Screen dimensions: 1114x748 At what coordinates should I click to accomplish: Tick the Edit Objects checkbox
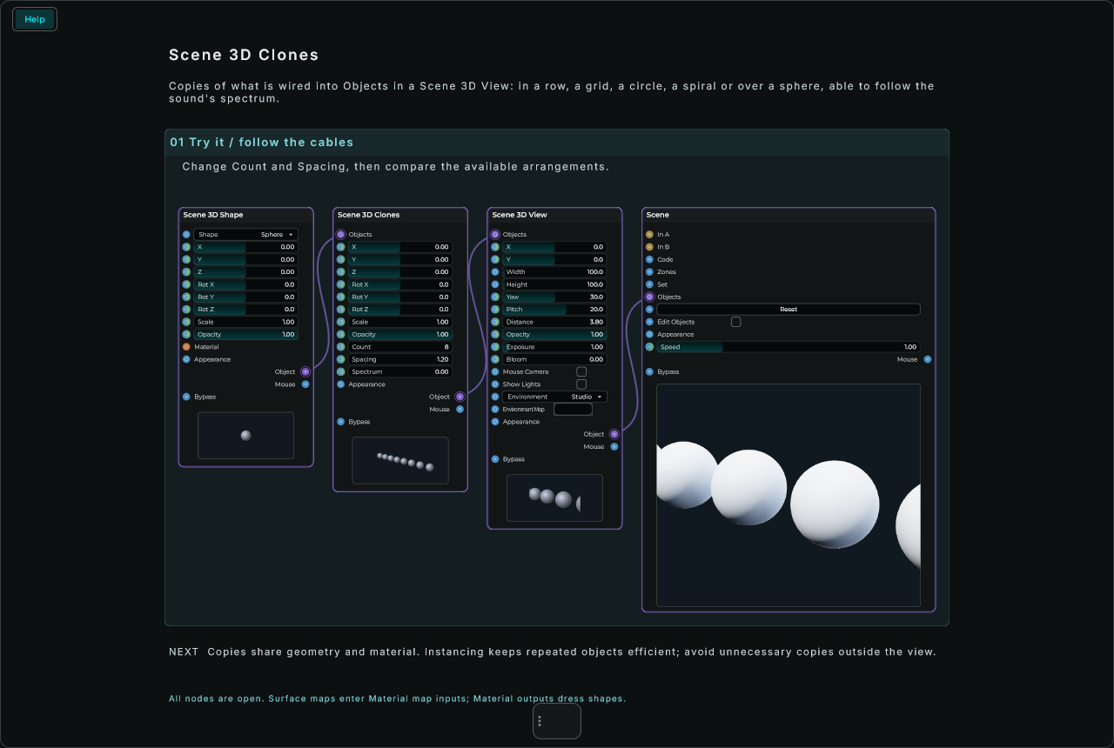pyautogui.click(x=735, y=322)
